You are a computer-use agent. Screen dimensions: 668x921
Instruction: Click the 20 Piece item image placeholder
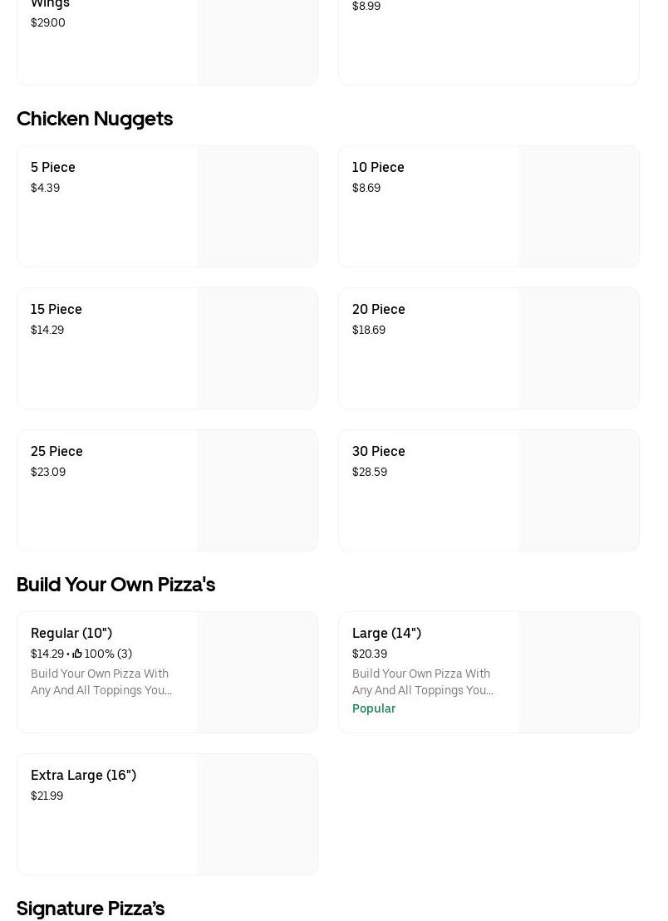[578, 348]
